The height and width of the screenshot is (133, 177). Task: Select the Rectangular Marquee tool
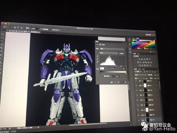[x=2, y=37]
